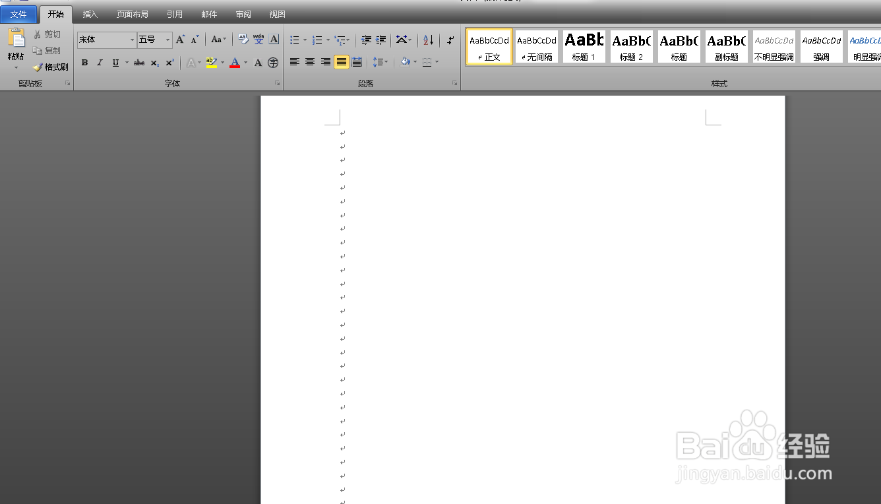The height and width of the screenshot is (504, 881).
Task: Expand paste options arrow under 粘贴
Action: pos(16,67)
